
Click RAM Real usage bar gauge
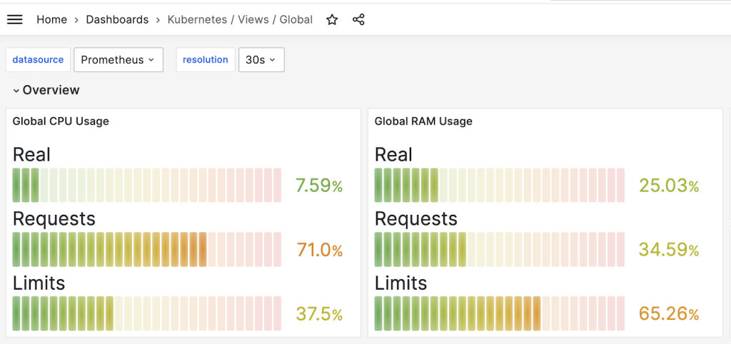point(500,186)
